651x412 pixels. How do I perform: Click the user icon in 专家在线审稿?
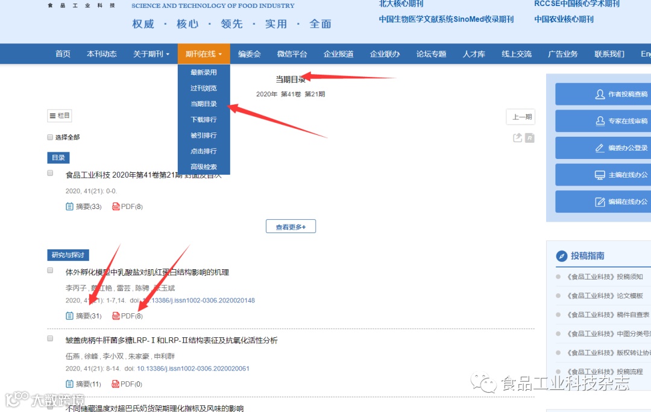click(600, 120)
